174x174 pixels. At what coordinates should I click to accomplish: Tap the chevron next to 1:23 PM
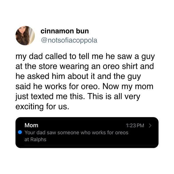coord(150,125)
